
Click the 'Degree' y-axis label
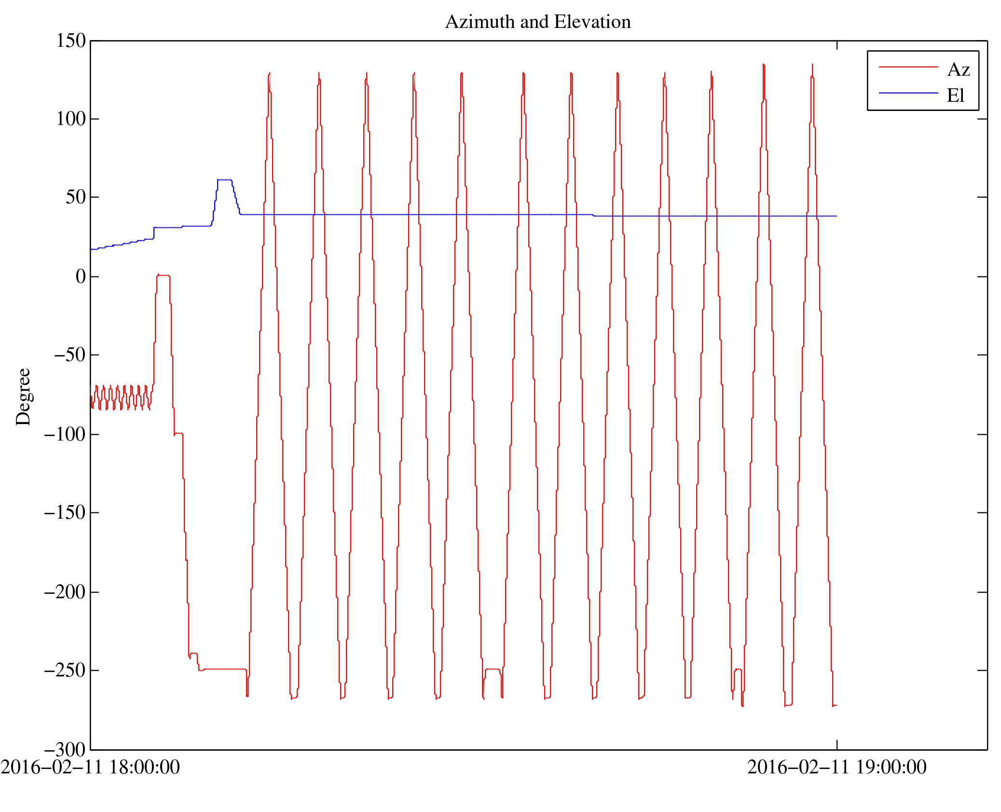pos(23,397)
